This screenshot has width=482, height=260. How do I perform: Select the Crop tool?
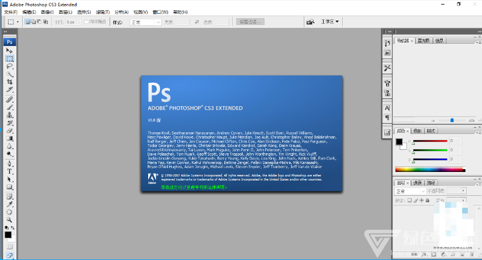10,82
